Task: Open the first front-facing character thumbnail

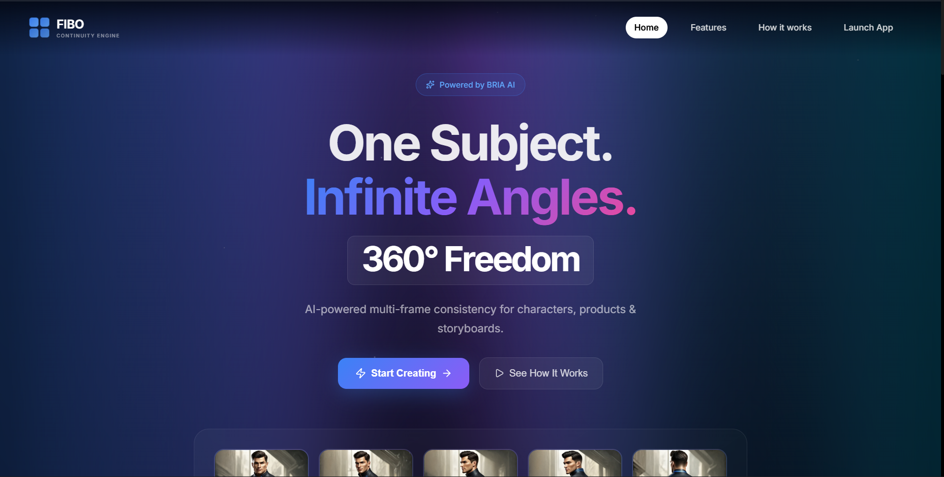Action: click(261, 463)
